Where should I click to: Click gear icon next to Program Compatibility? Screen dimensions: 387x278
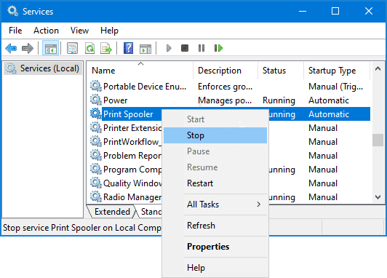[96, 169]
